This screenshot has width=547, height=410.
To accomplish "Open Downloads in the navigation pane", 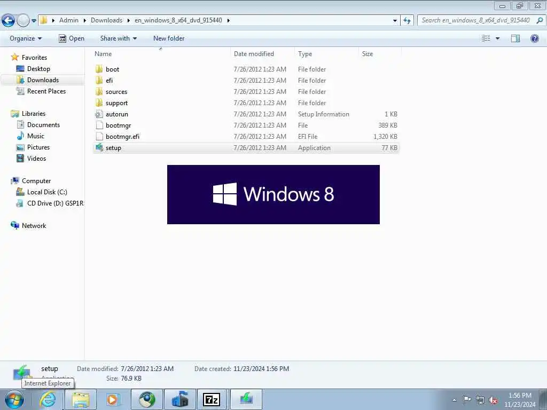I will (43, 80).
